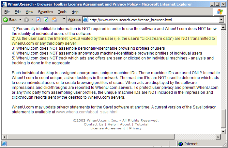The image size is (228, 148).
Task: Open the Tools menu
Action: pos(62,12)
